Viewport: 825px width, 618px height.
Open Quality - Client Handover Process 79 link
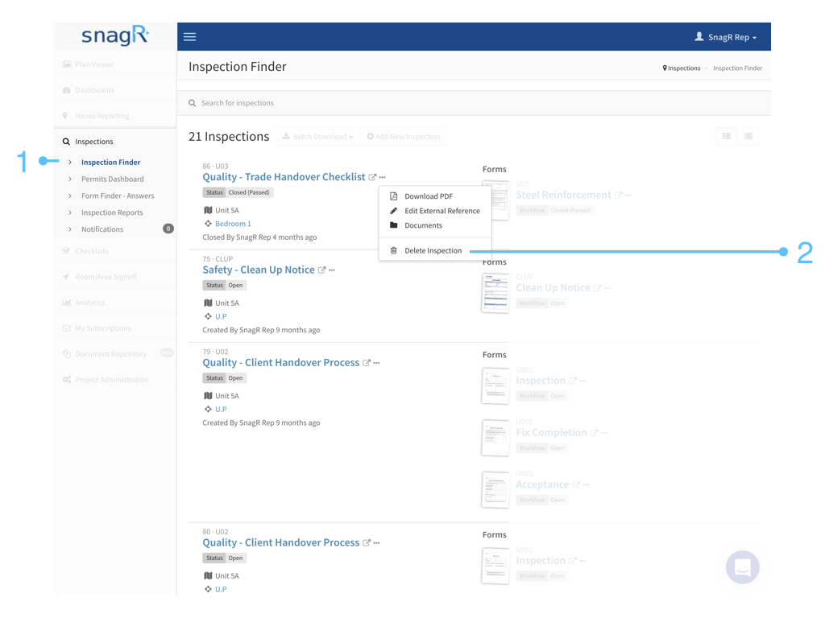click(x=281, y=363)
